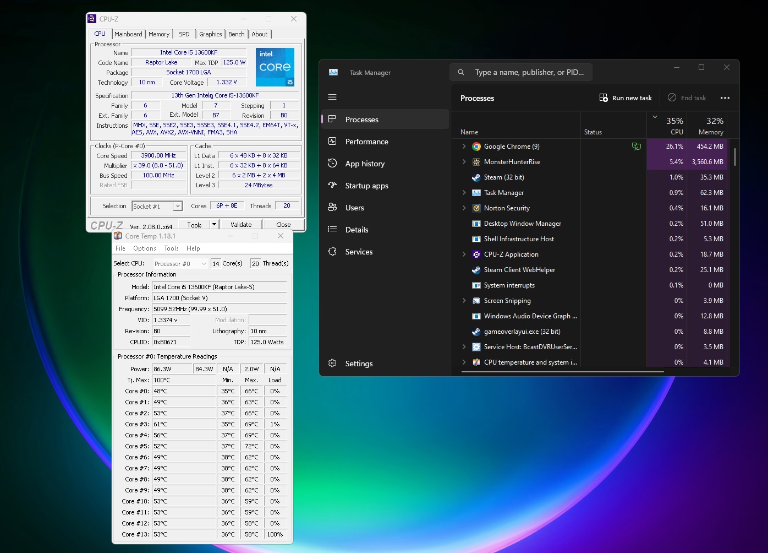Click End task in Task Manager
Image resolution: width=768 pixels, height=553 pixels.
point(687,98)
